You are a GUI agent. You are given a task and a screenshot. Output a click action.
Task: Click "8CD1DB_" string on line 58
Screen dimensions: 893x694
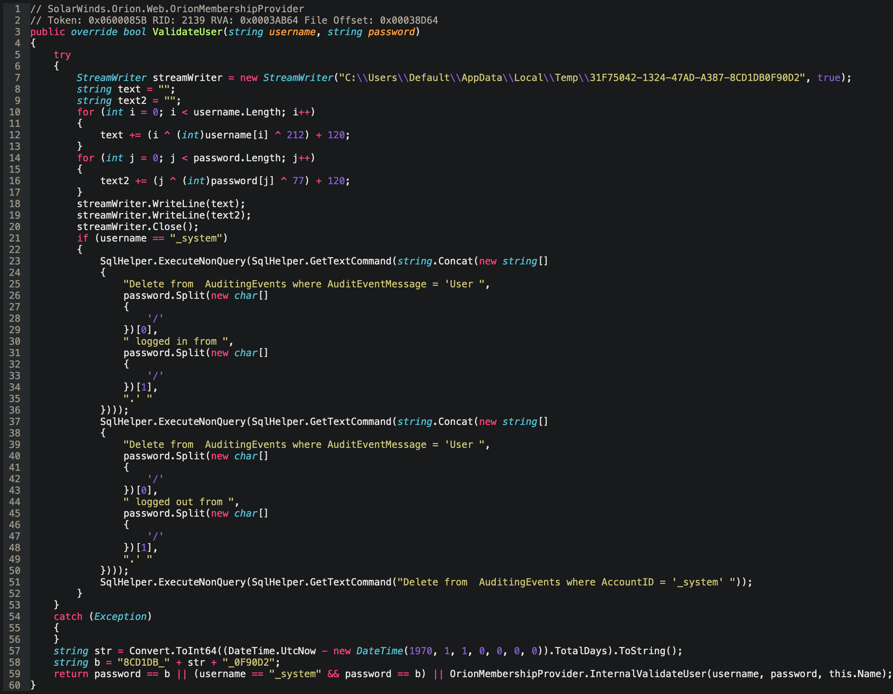coord(143,662)
